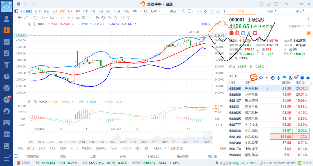Delete drawings with trash can icon
The image size is (313, 166).
(x=115, y=18)
